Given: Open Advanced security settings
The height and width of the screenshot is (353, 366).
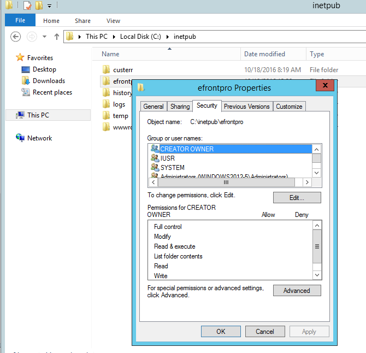Looking at the screenshot, I should coord(297,291).
